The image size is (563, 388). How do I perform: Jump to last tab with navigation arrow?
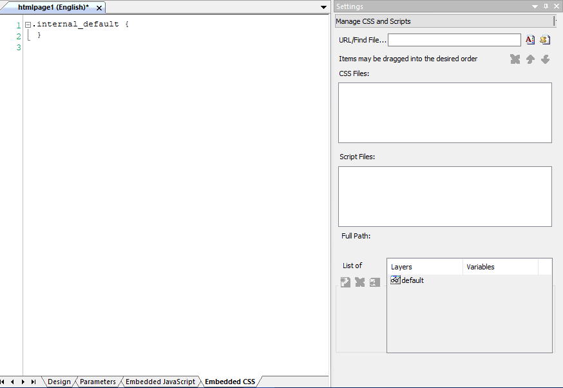[33, 382]
